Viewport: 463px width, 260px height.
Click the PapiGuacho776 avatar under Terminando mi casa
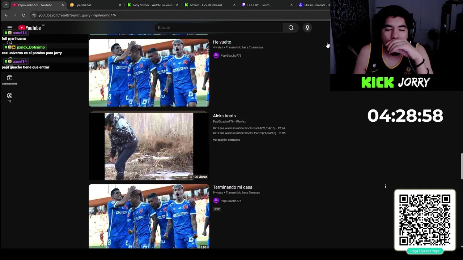(x=216, y=201)
